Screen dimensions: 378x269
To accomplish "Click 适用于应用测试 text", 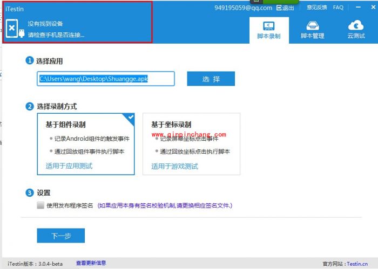I will point(69,166).
